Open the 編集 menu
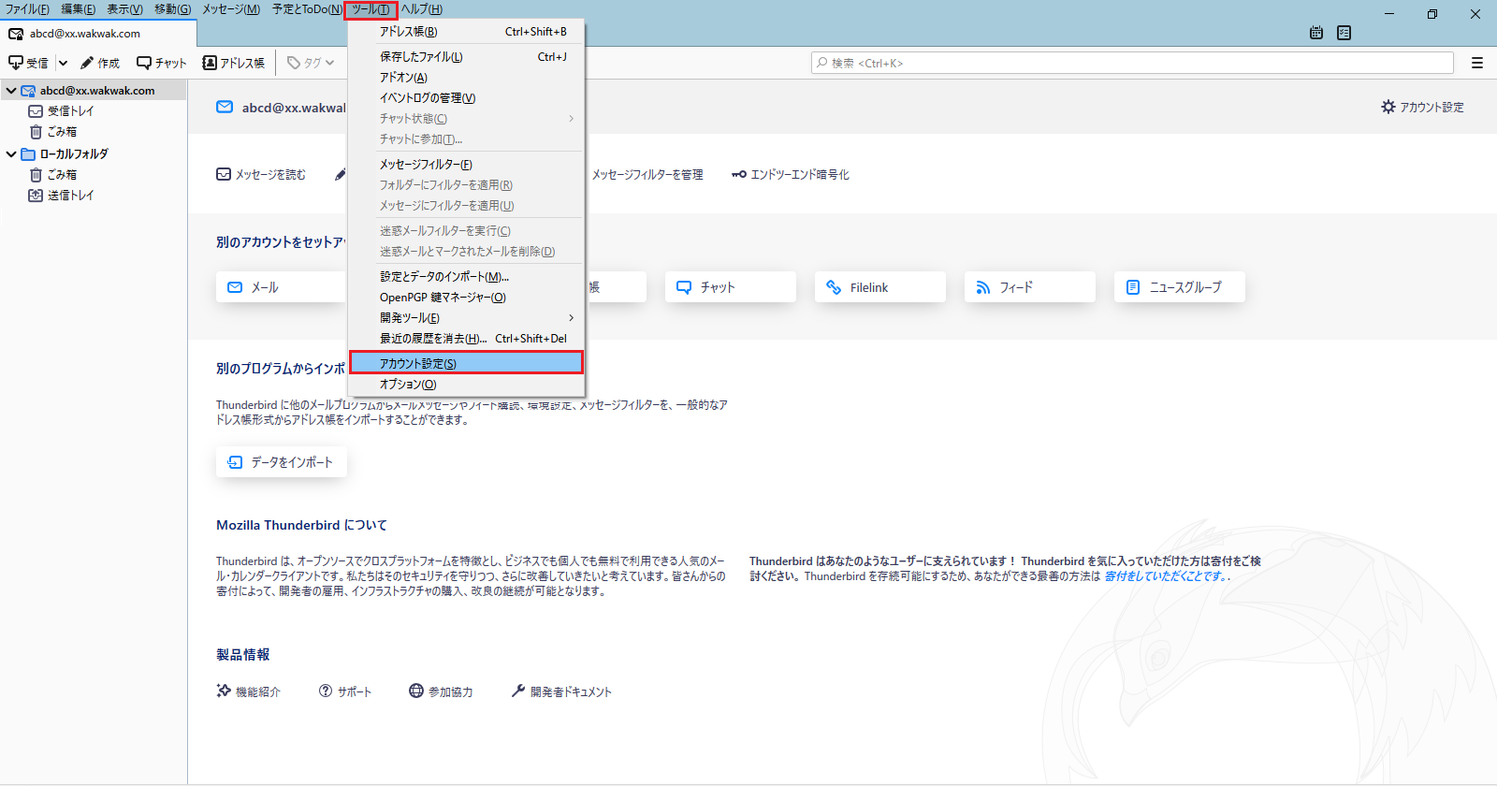 [78, 9]
